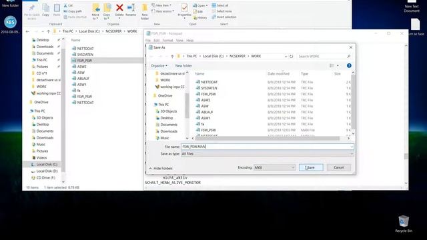This screenshot has width=427, height=240.
Task: Click horizontal scrollbar in Save As file list
Action: [x=268, y=138]
